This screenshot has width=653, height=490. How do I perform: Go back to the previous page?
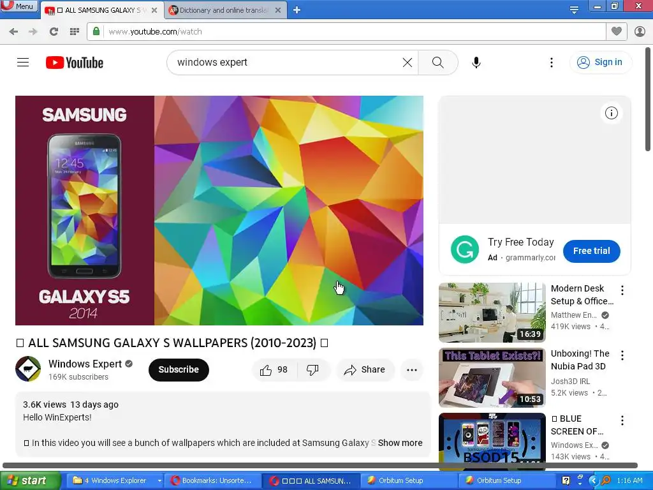[x=13, y=32]
